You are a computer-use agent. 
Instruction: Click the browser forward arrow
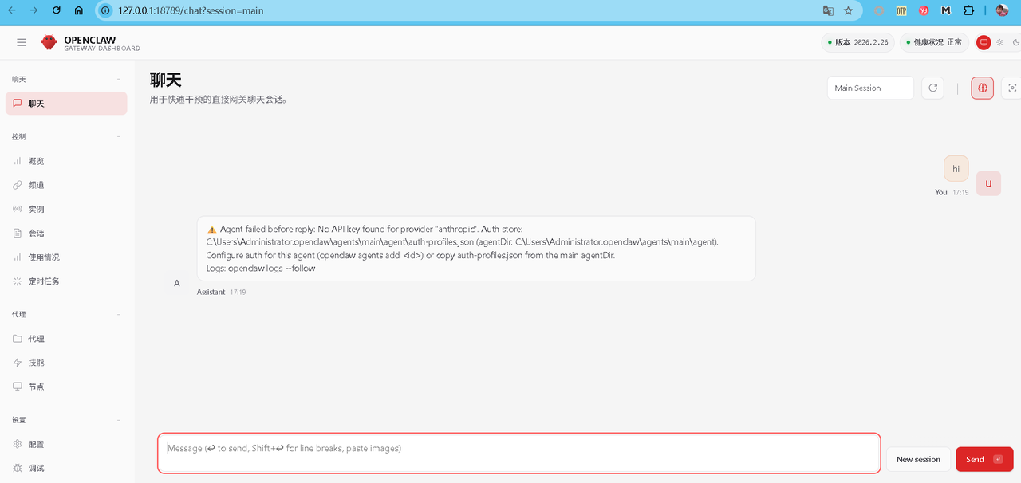34,10
